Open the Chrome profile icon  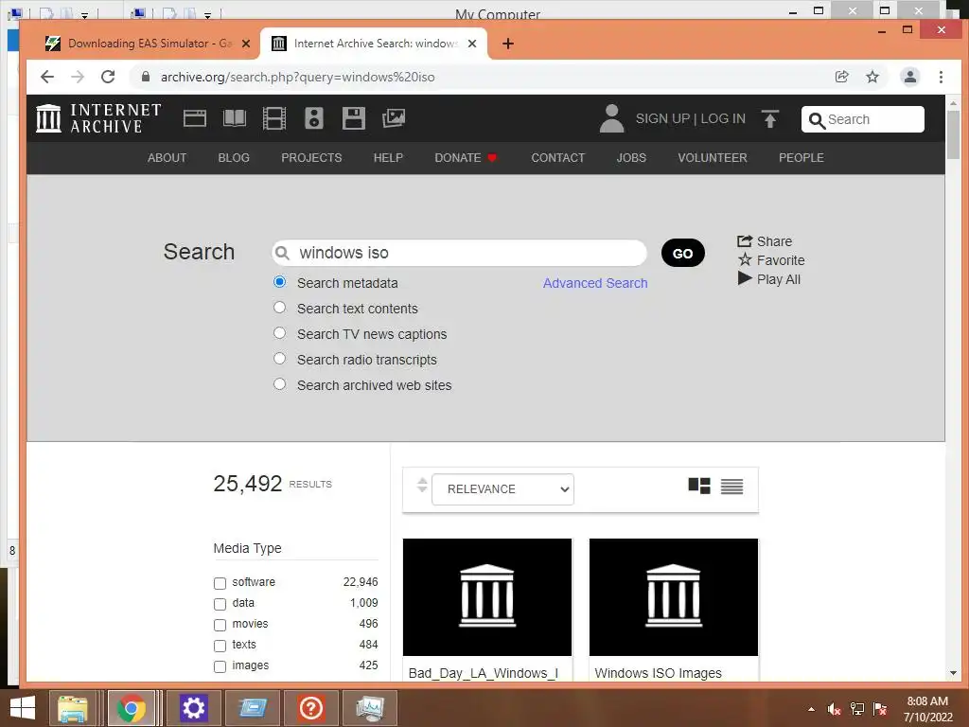pos(909,77)
